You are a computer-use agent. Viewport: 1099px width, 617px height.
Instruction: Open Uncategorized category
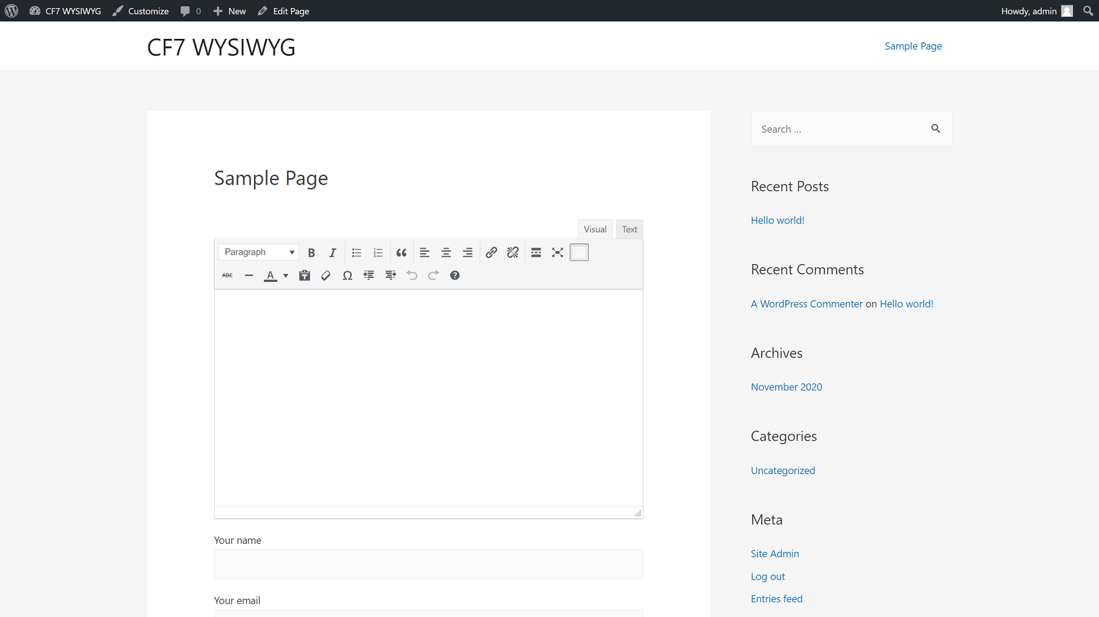tap(782, 471)
